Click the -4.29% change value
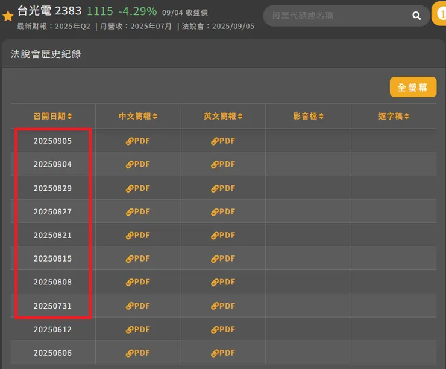This screenshot has height=369, width=446. [137, 11]
